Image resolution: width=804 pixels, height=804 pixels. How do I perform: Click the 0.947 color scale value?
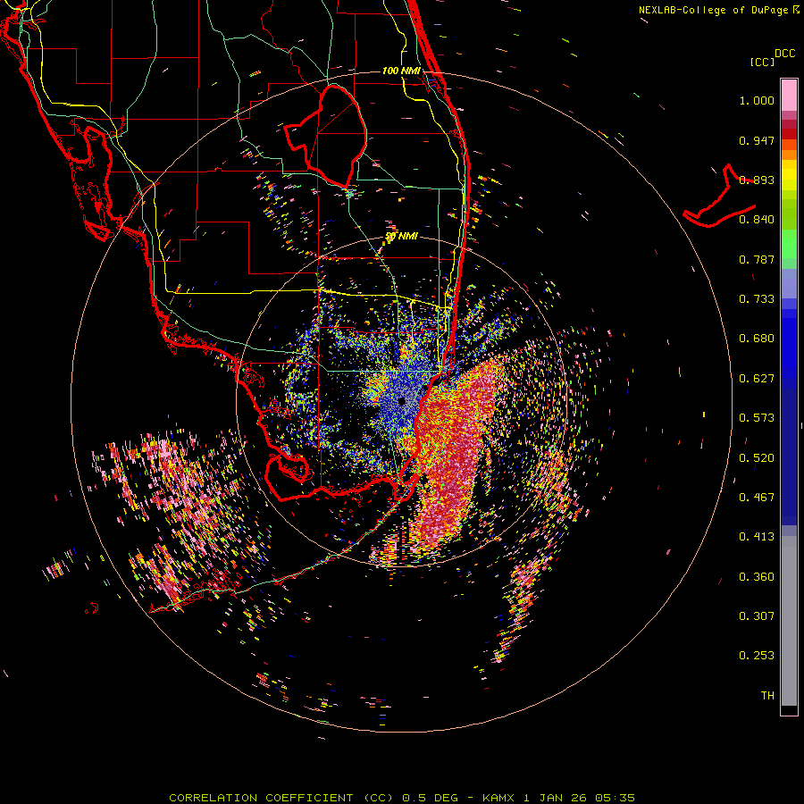[x=757, y=140]
